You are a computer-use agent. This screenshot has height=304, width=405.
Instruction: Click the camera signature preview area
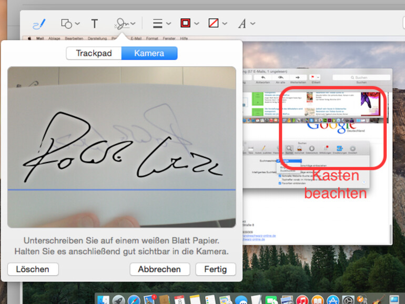tap(121, 147)
